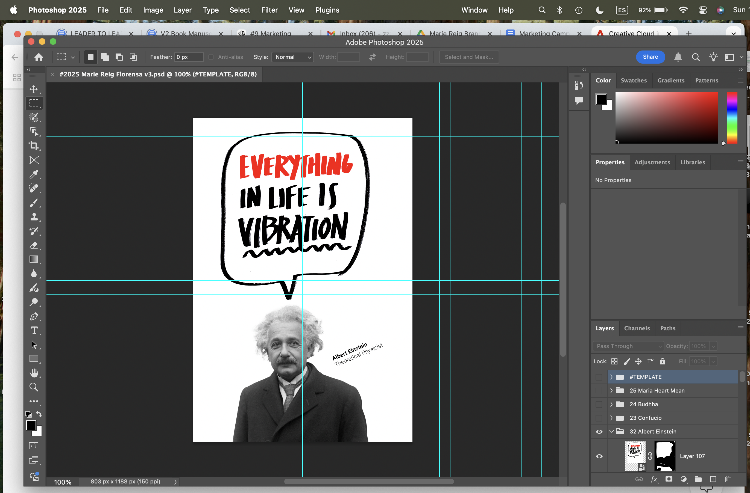Screen dimensions: 750x493
Task: Hide Layer 107 visibility
Action: (x=599, y=456)
